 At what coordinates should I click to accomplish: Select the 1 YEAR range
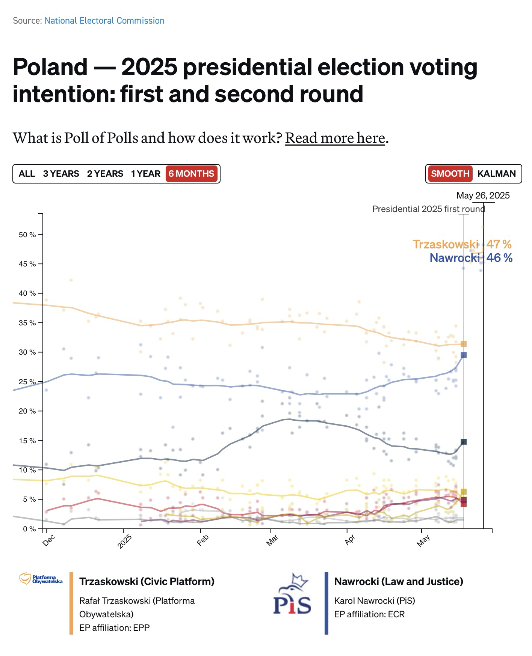[x=145, y=174]
